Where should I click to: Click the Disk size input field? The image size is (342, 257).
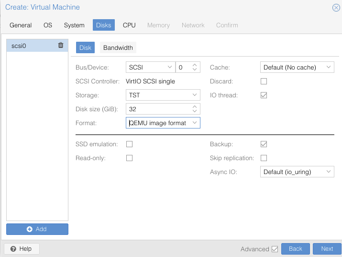click(158, 109)
